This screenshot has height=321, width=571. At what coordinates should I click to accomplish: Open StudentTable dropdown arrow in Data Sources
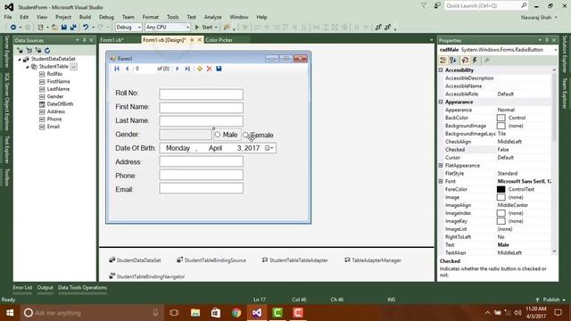click(x=73, y=67)
